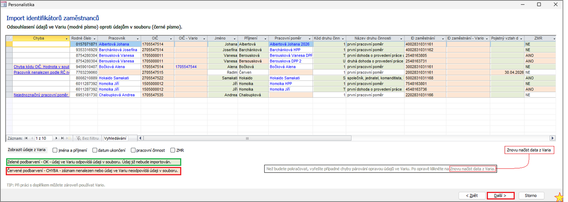Enable the jména a příjmení checkbox

coord(55,150)
